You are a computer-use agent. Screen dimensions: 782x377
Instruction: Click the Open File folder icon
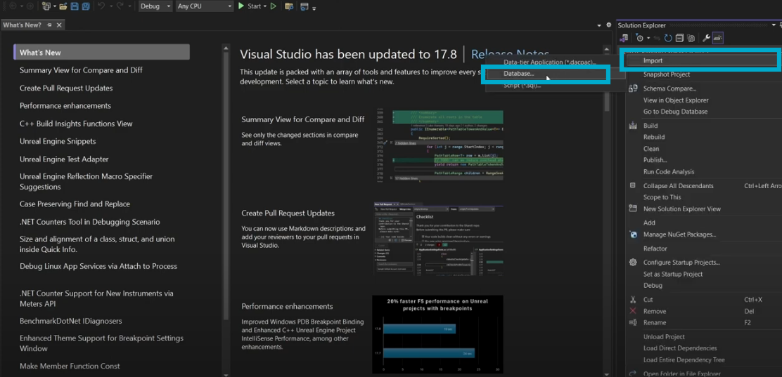(63, 6)
